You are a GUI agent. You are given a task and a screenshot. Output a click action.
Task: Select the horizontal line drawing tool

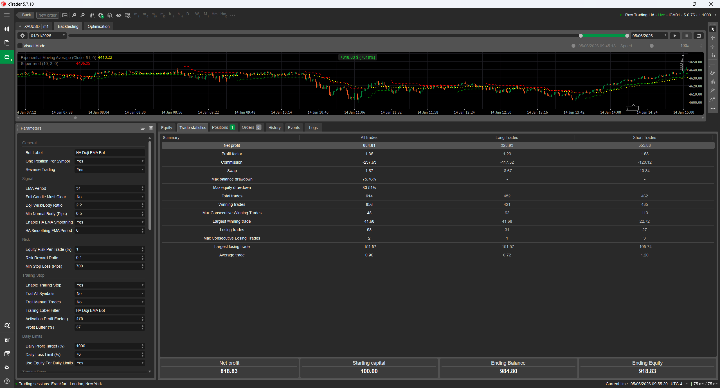[x=713, y=64]
